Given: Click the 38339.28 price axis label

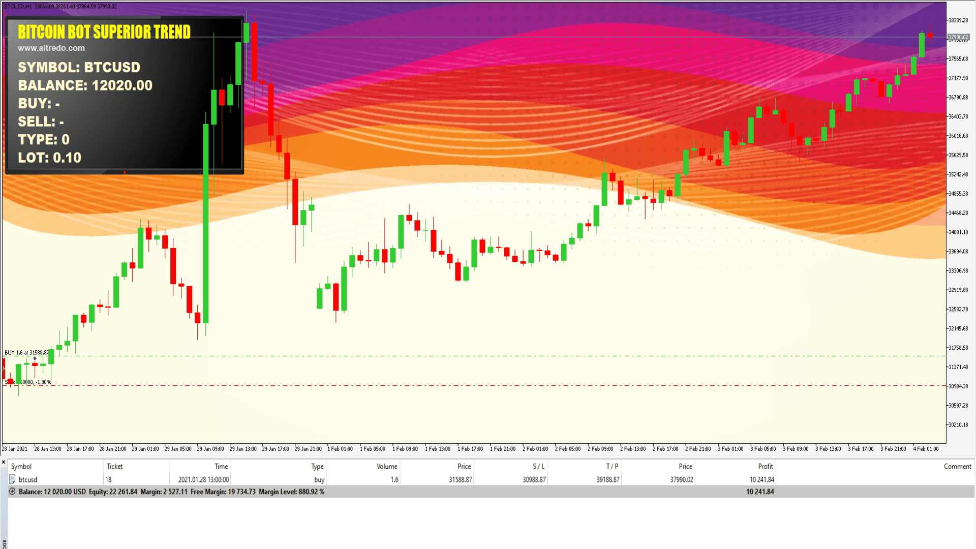Looking at the screenshot, I should click(958, 20).
